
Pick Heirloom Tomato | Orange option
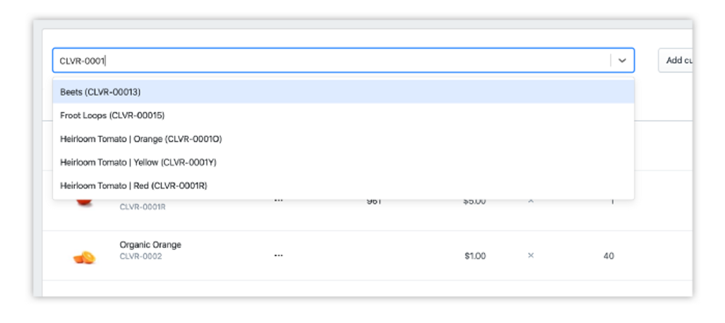pyautogui.click(x=141, y=139)
